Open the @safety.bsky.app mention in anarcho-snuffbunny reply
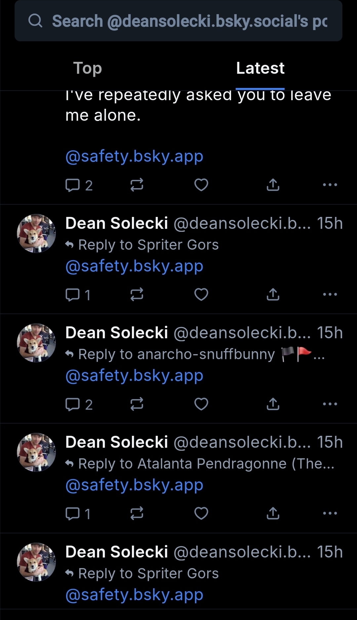 (x=134, y=376)
